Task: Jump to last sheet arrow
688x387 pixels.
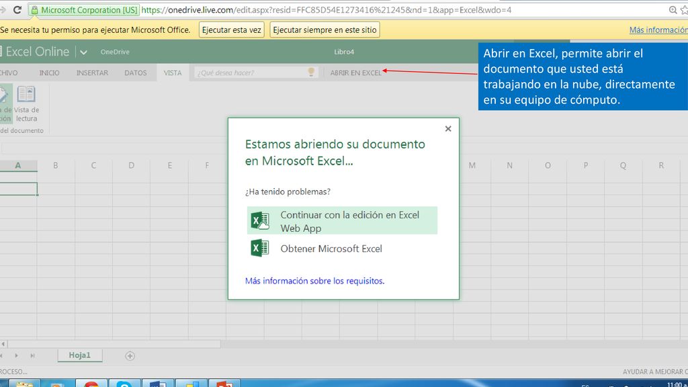Action: click(x=32, y=356)
